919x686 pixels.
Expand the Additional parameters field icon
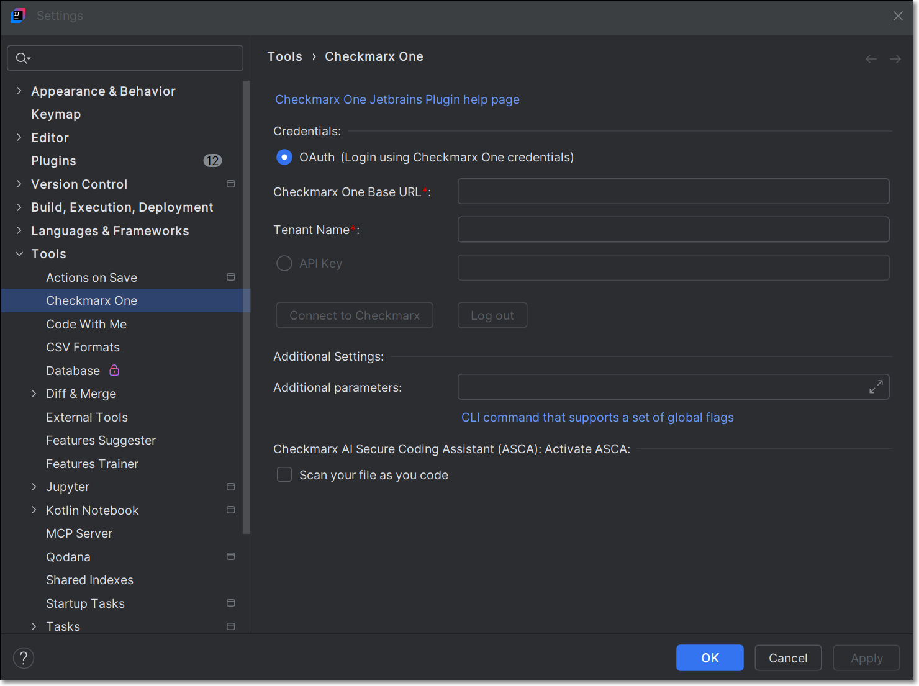coord(876,387)
